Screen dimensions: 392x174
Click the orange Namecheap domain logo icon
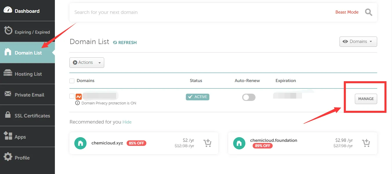click(79, 97)
